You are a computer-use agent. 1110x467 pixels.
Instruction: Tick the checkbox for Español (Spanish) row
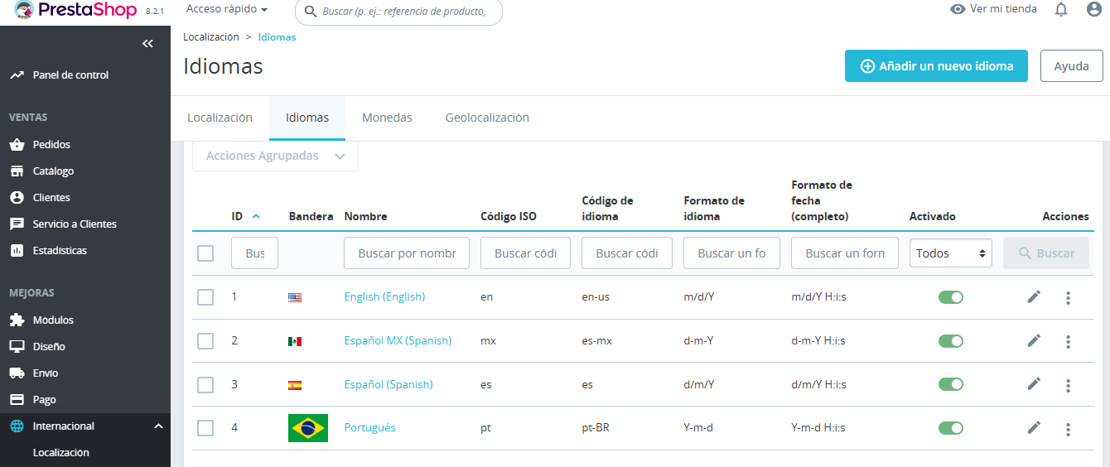click(205, 385)
